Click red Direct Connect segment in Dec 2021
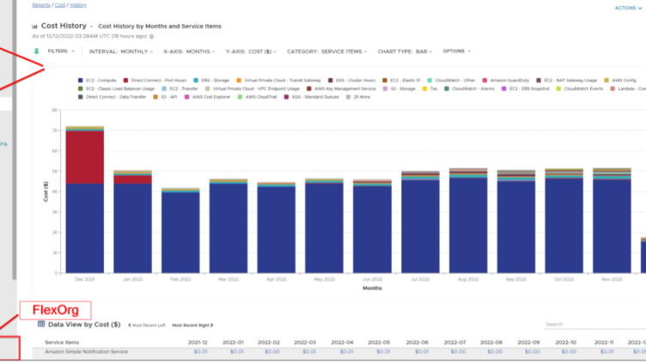This screenshot has width=646, height=363. [x=84, y=157]
